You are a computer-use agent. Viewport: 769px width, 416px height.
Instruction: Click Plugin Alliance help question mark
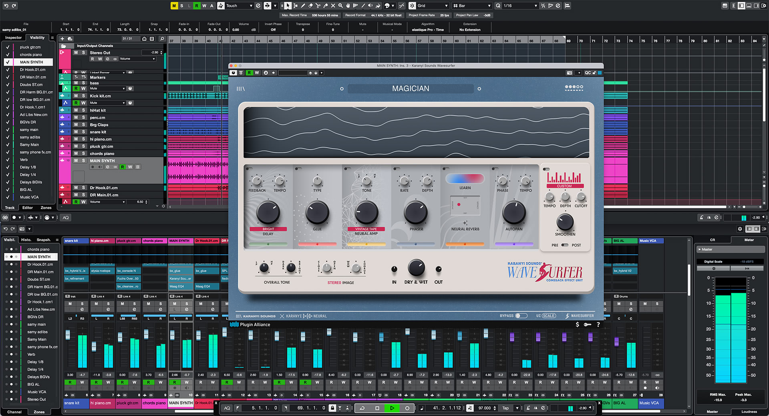598,324
